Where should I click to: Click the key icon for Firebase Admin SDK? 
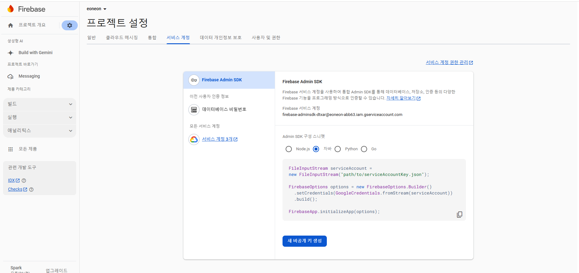[x=194, y=80]
